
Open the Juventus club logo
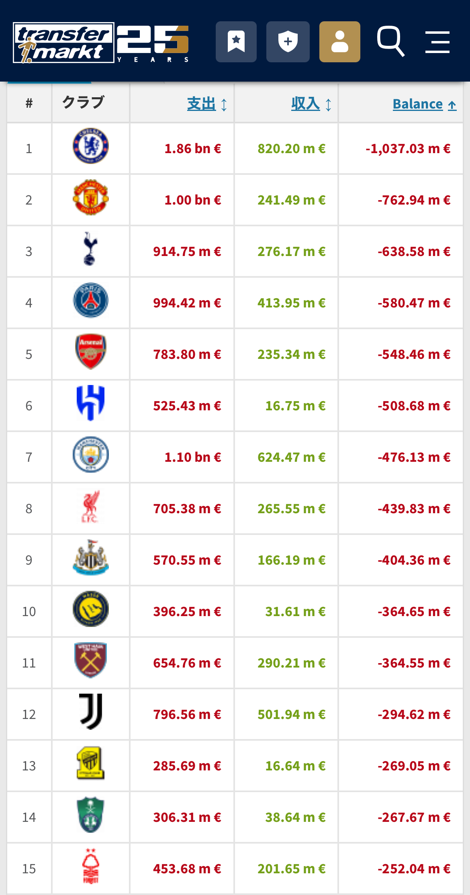(x=91, y=712)
